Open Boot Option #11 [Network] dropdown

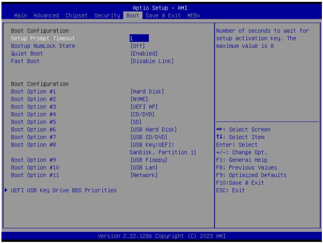(x=144, y=175)
